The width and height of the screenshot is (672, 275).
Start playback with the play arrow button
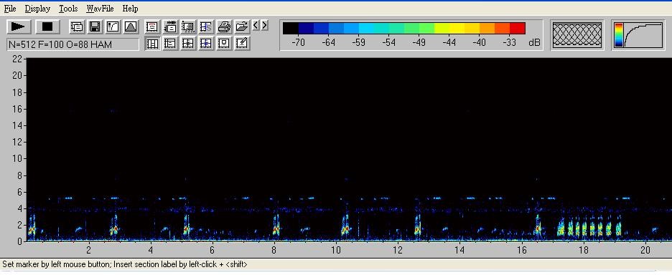click(19, 26)
